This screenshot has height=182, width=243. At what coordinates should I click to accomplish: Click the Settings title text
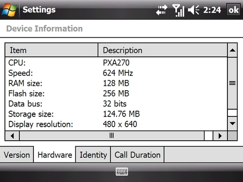click(39, 10)
